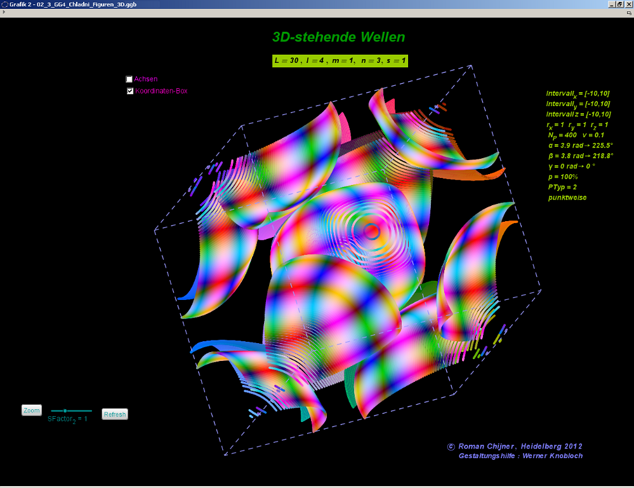Click the small view-in-window icon at top right
The height and width of the screenshot is (488, 634).
tap(629, 13)
